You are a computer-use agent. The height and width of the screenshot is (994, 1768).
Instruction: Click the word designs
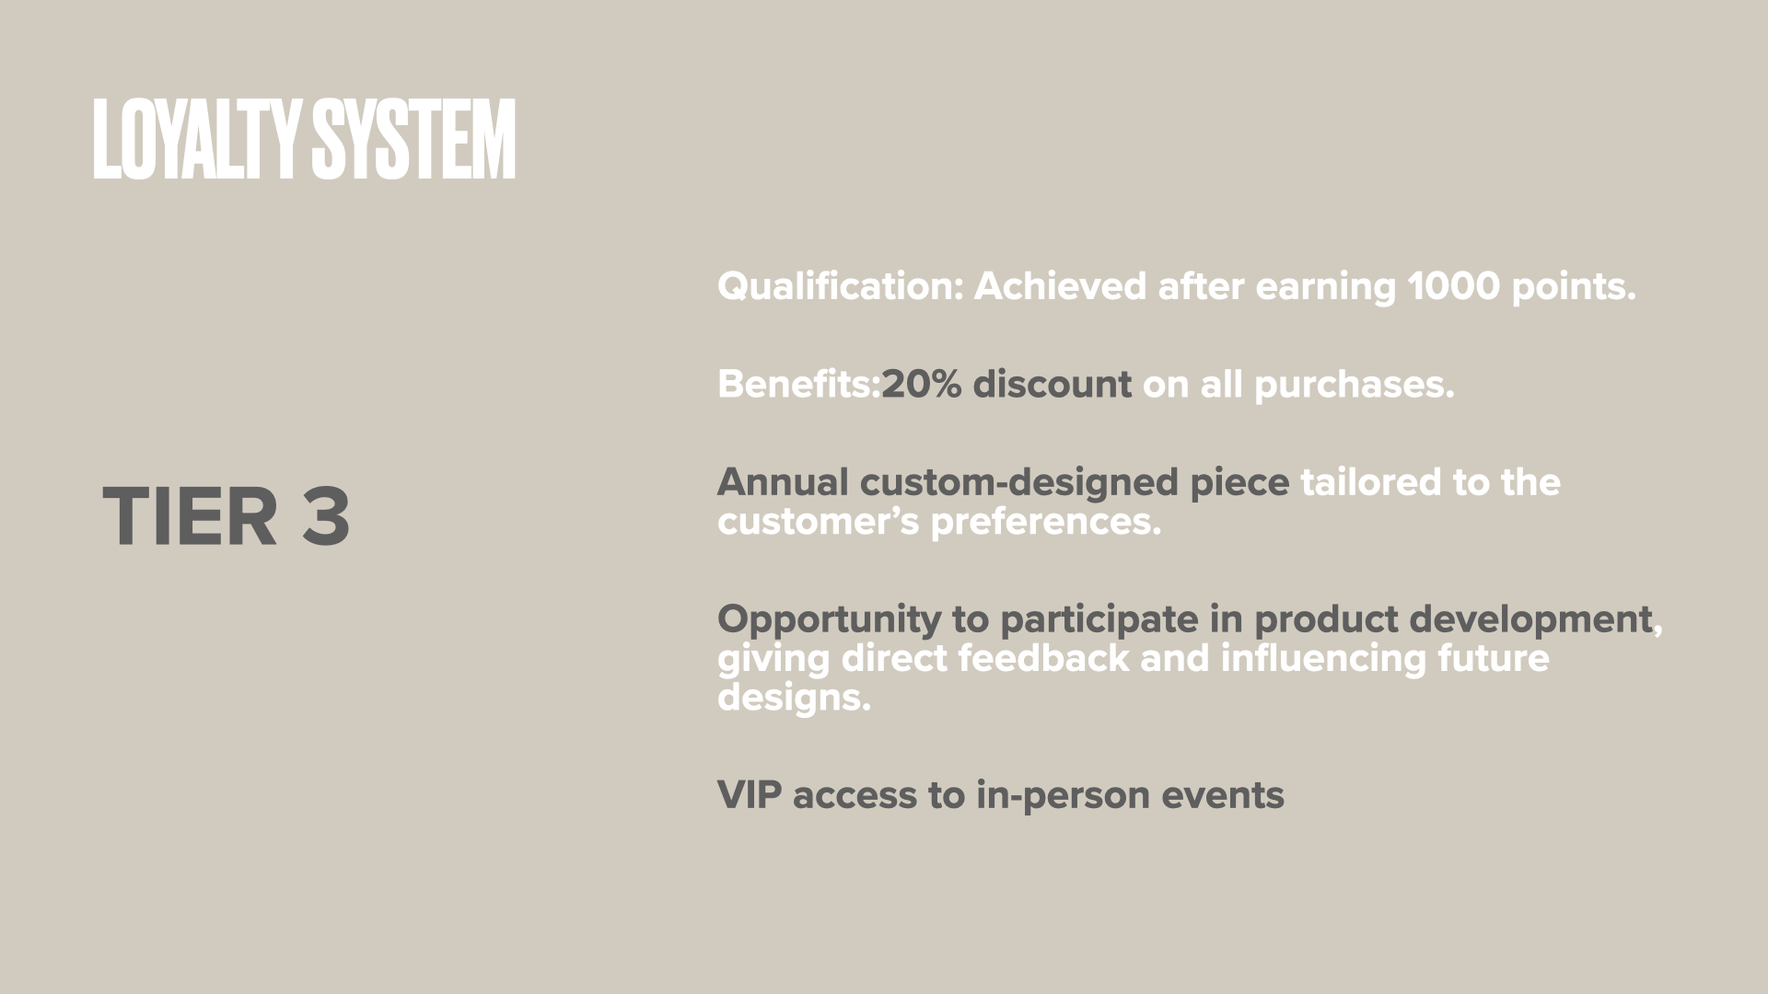pos(793,698)
